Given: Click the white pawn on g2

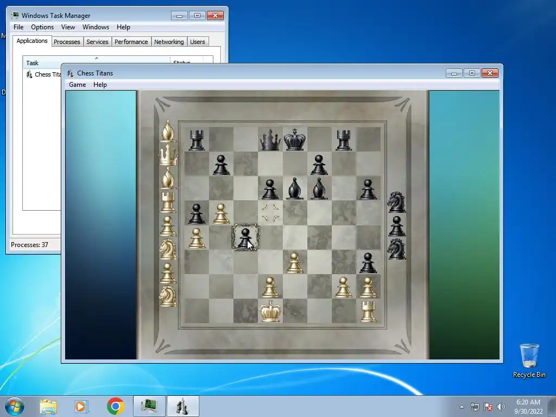Looking at the screenshot, I should coord(344,287).
